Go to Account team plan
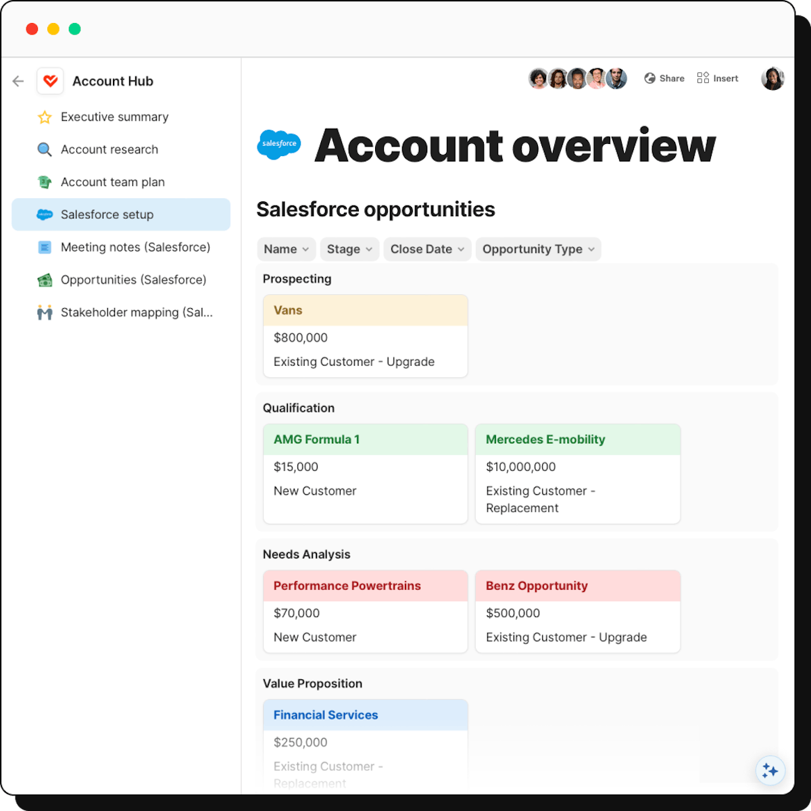Viewport: 811px width, 811px height. pyautogui.click(x=112, y=182)
